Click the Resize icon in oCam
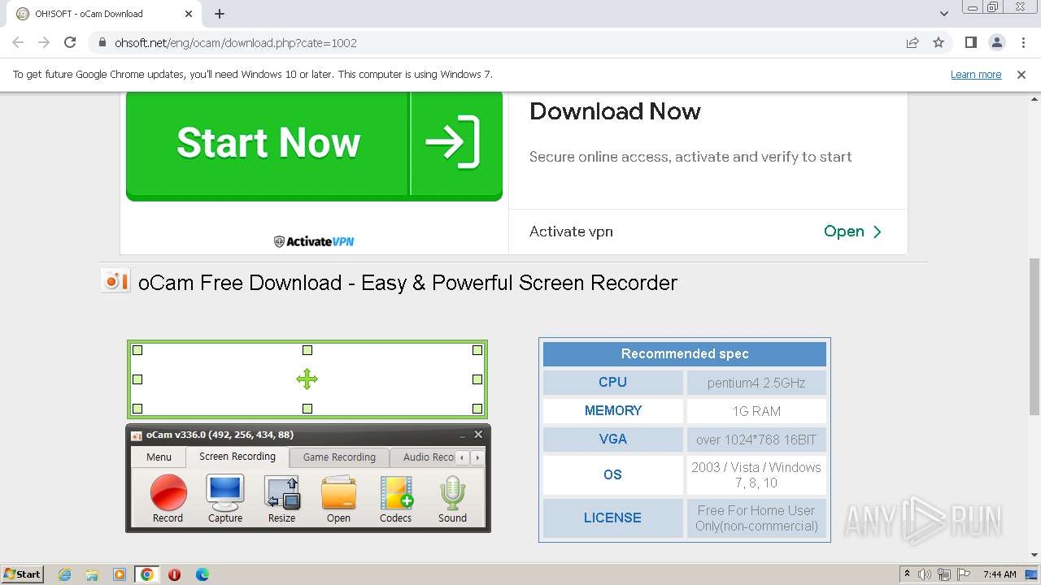The height and width of the screenshot is (585, 1041). tap(282, 492)
